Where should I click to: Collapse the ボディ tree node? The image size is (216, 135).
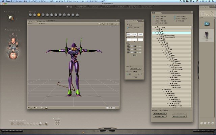point(156,33)
